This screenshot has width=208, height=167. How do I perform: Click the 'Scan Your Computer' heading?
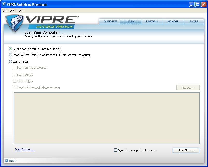[42, 32]
